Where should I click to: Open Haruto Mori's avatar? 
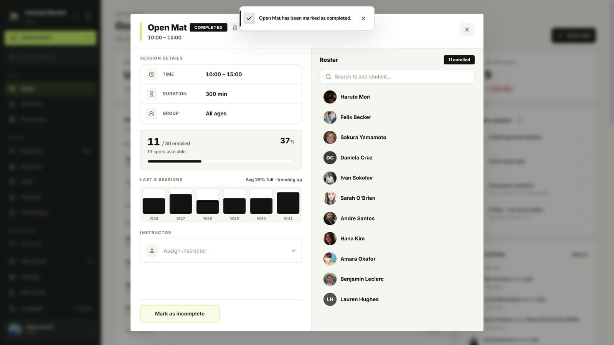[330, 97]
